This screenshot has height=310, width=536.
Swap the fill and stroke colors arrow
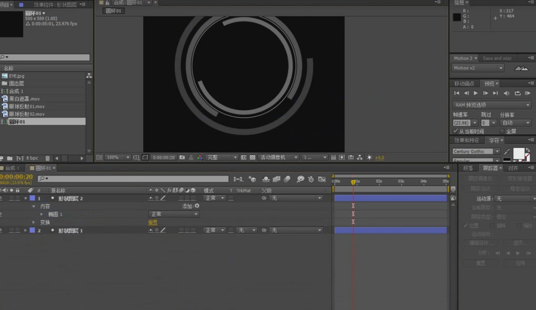point(528,150)
